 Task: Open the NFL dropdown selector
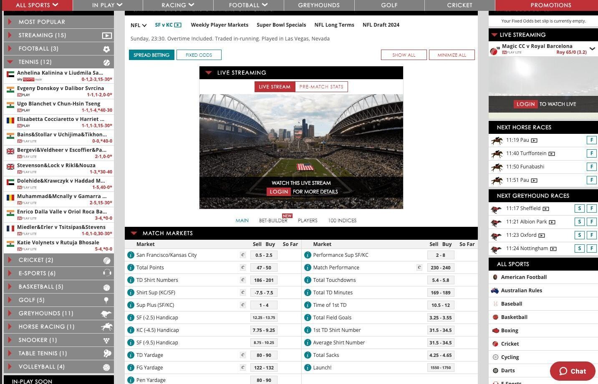click(x=139, y=25)
